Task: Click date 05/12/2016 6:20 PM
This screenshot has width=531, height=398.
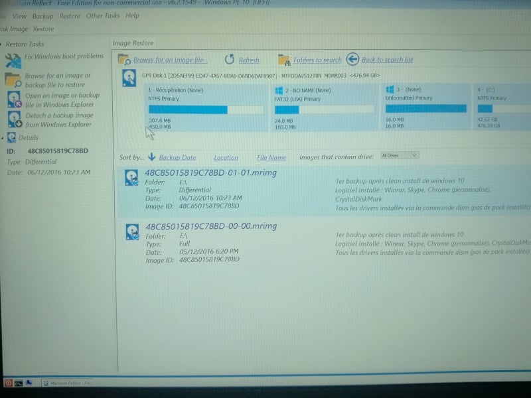Action: tap(208, 251)
